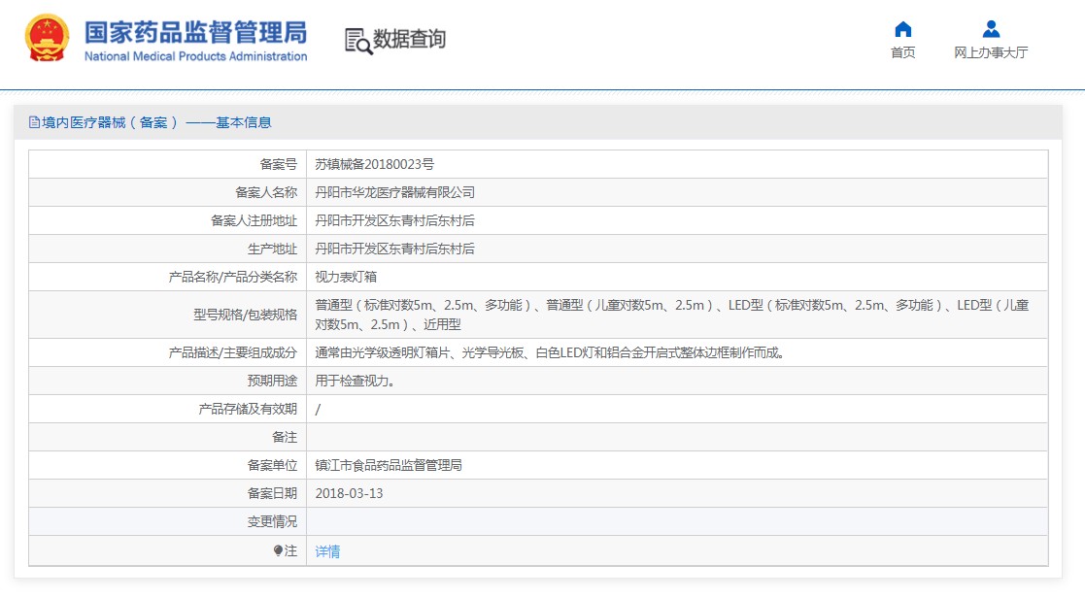Image resolution: width=1085 pixels, height=599 pixels.
Task: Open the 详情 link
Action: (327, 551)
